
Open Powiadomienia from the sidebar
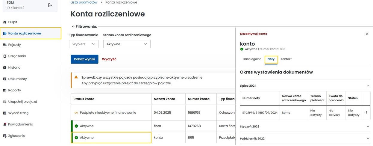tap(21, 124)
